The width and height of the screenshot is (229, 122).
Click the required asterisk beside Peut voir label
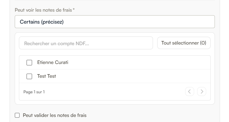(x=74, y=10)
